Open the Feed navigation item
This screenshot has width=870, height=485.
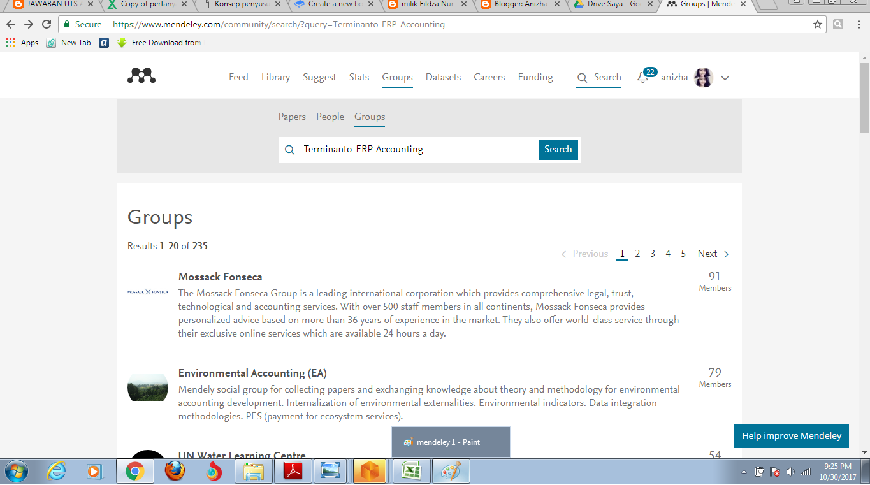[238, 77]
